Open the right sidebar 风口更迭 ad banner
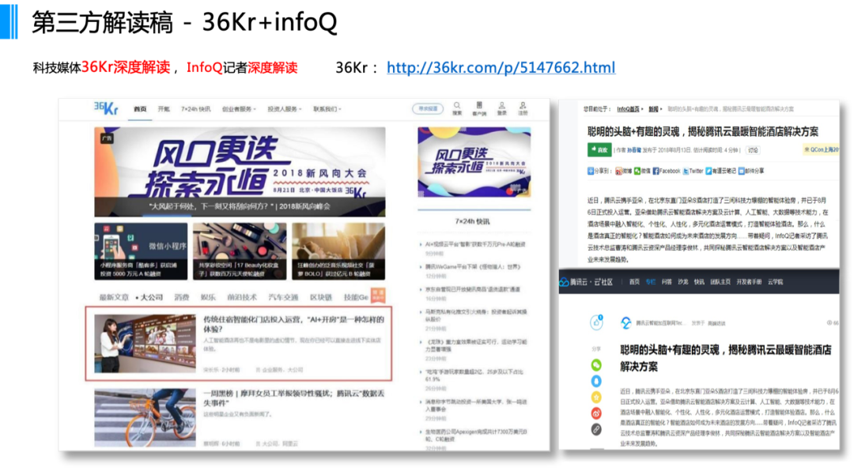 (x=474, y=162)
